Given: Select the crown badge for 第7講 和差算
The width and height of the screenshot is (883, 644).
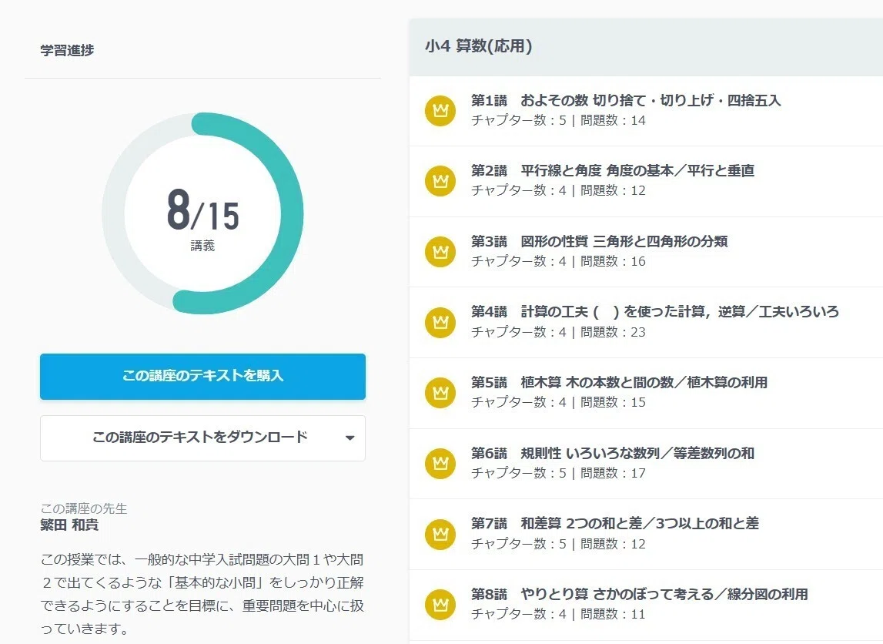Looking at the screenshot, I should (x=440, y=534).
